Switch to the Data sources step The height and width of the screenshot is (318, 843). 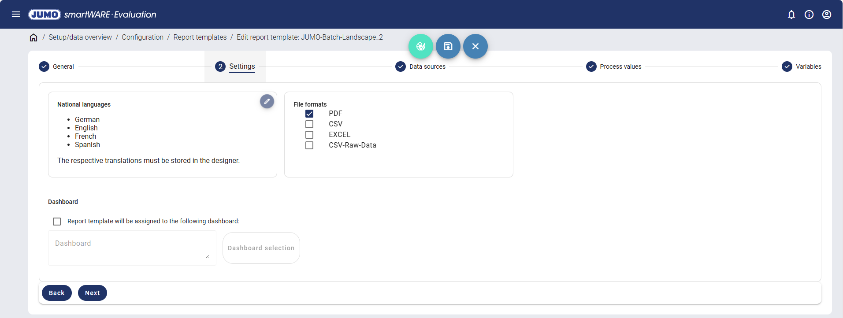[x=421, y=67]
